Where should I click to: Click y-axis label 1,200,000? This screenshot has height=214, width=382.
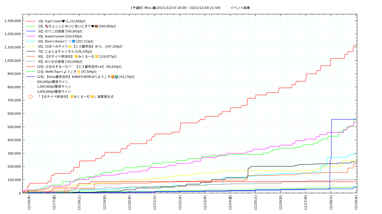tap(13, 34)
